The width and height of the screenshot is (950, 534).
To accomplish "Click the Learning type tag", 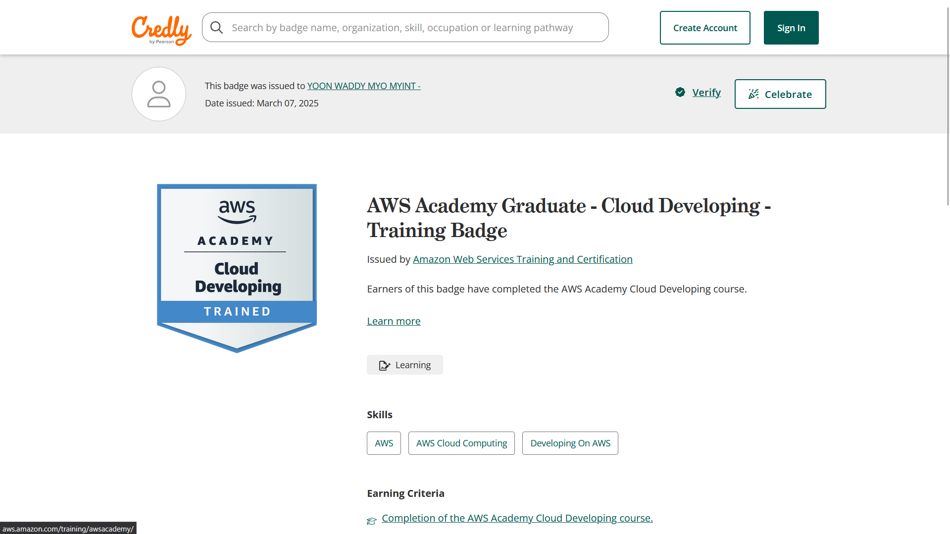I will (x=404, y=365).
